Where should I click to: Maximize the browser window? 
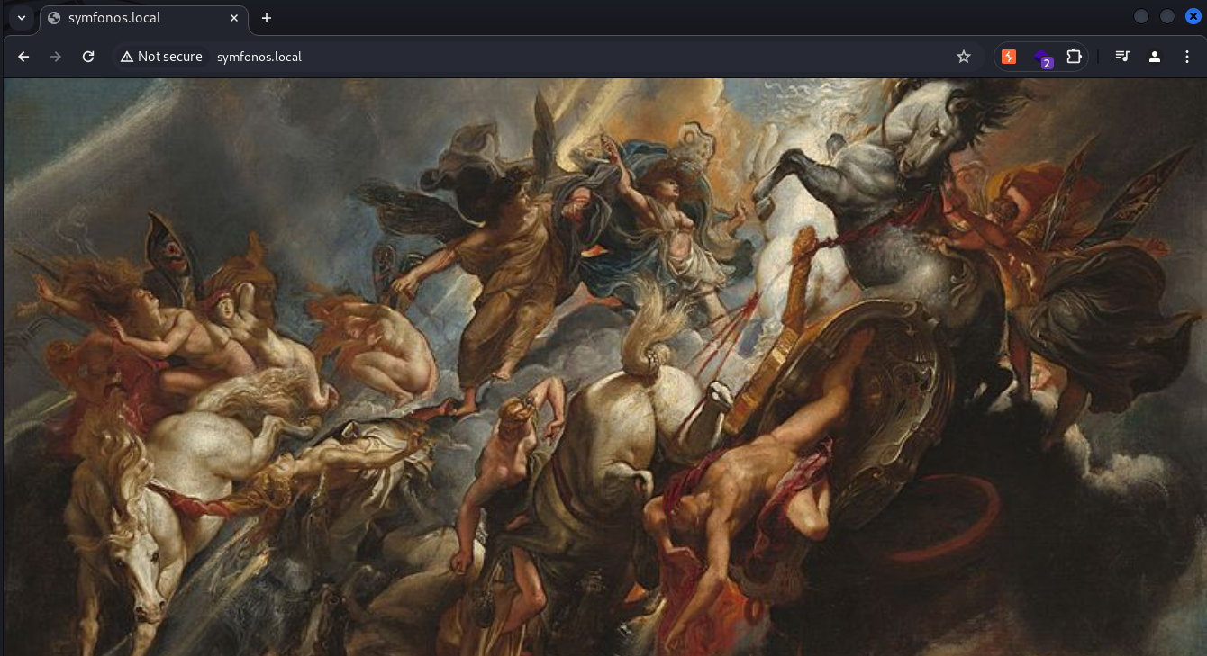(1167, 16)
